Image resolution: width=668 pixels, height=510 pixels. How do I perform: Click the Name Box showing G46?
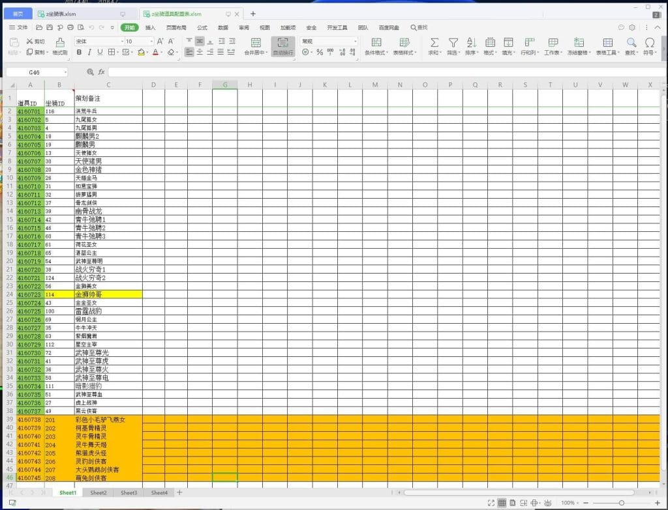pos(35,72)
